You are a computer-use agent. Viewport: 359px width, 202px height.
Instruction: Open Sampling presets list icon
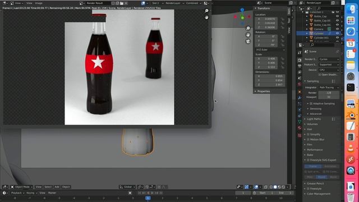click(333, 81)
